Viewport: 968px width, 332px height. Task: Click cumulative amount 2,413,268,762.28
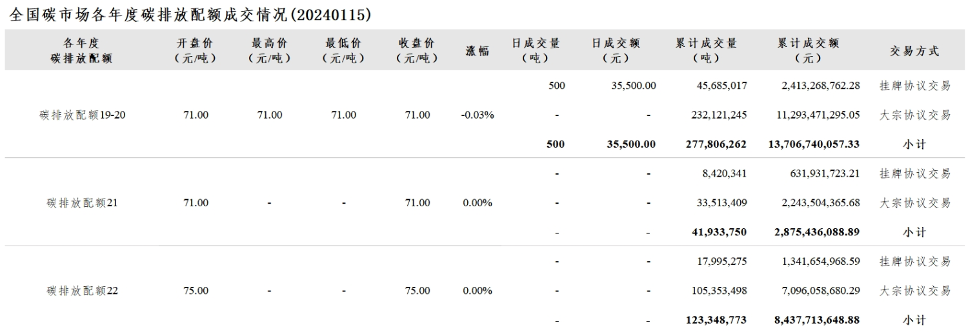click(x=820, y=85)
